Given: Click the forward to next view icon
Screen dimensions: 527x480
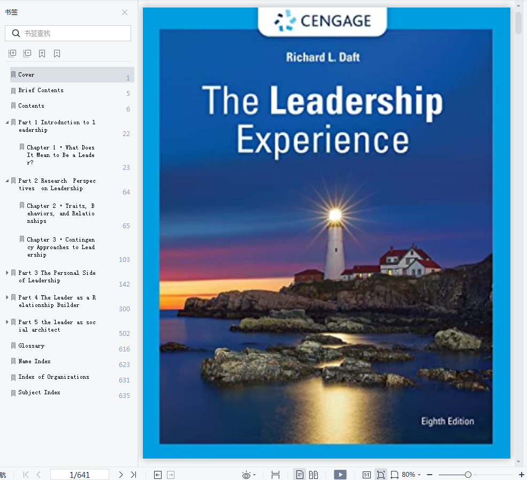Looking at the screenshot, I should (x=171, y=475).
